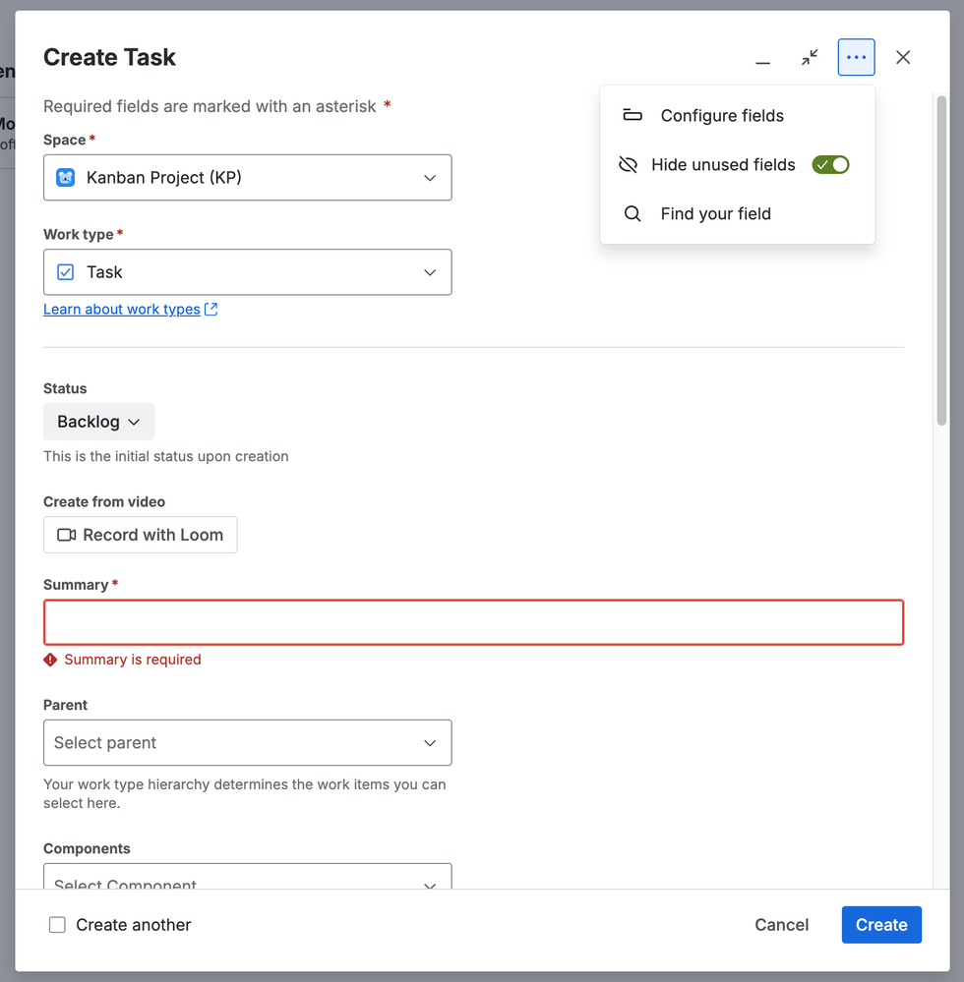Click the Cancel button
Viewport: 964px width, 982px height.
tap(782, 925)
